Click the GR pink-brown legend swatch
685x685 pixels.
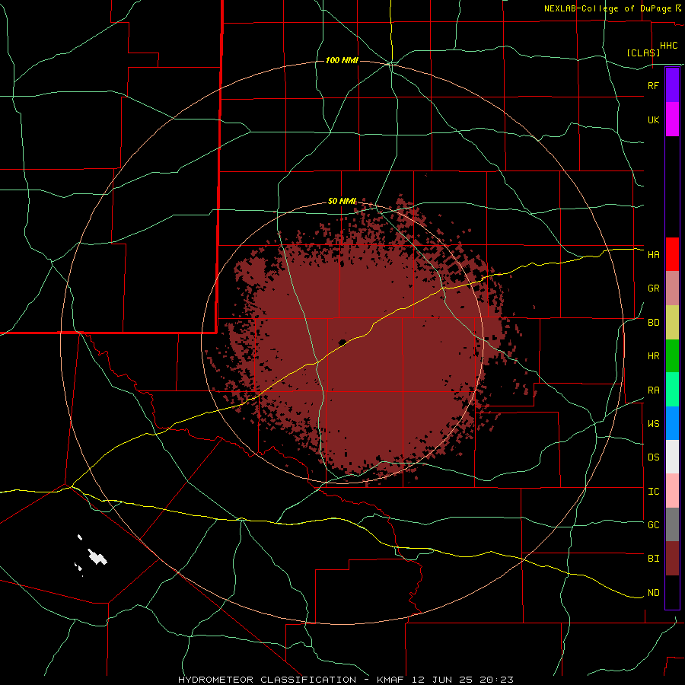click(x=672, y=288)
